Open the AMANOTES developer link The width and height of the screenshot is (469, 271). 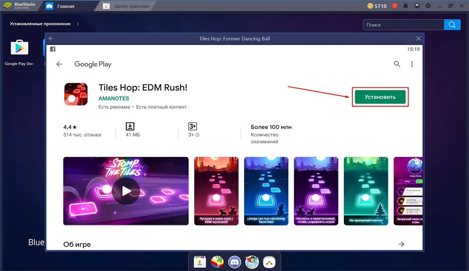(x=114, y=98)
